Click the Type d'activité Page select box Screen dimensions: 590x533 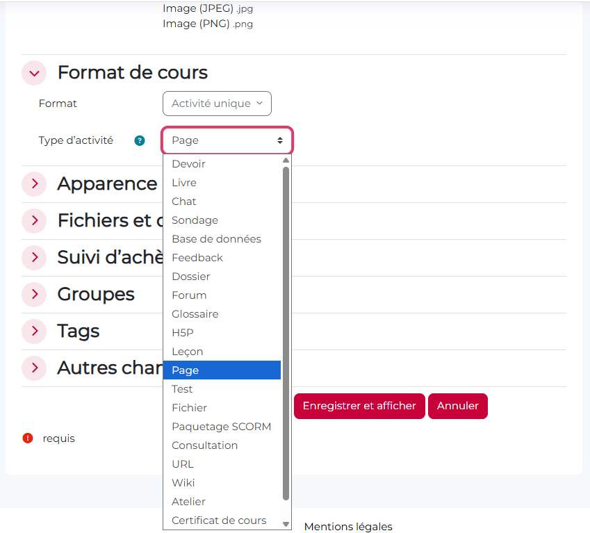click(x=227, y=140)
